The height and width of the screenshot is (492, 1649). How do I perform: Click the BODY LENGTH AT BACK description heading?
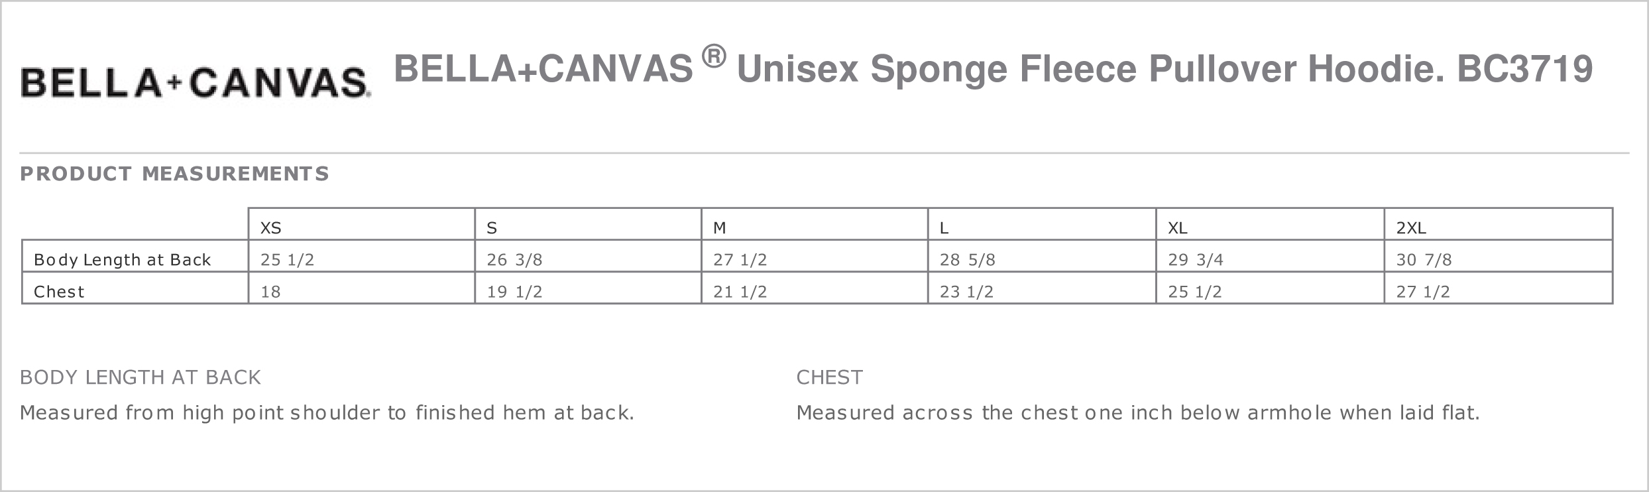pyautogui.click(x=141, y=377)
